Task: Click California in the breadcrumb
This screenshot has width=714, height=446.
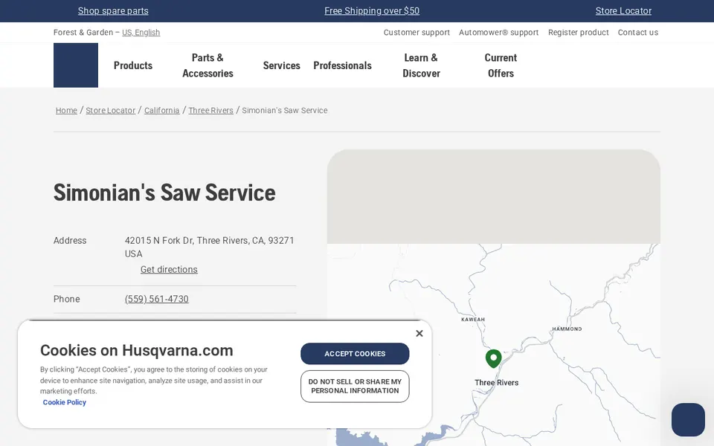Action: [161, 111]
